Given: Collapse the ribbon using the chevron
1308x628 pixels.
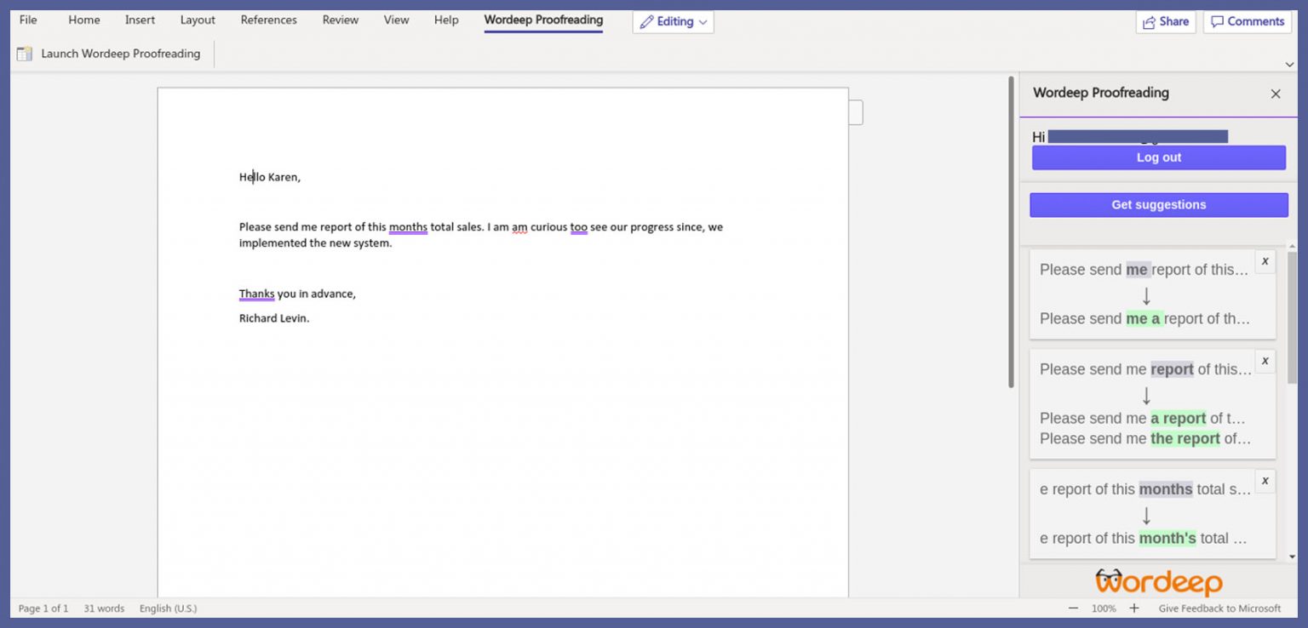Looking at the screenshot, I should pos(1289,63).
